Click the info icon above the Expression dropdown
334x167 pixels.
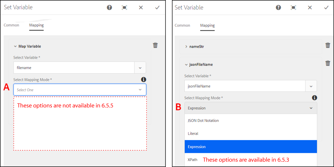pyautogui.click(x=314, y=98)
